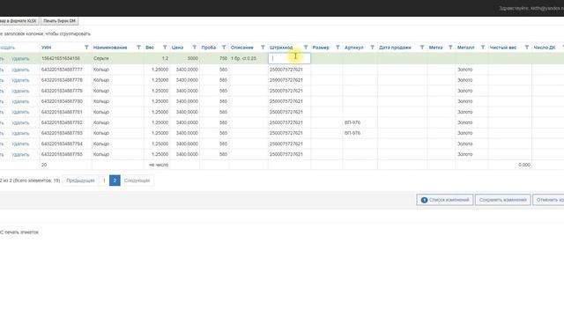Sort by Цена column header

tap(177, 48)
